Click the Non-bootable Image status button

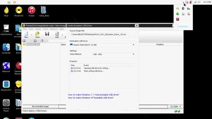(x=40, y=106)
